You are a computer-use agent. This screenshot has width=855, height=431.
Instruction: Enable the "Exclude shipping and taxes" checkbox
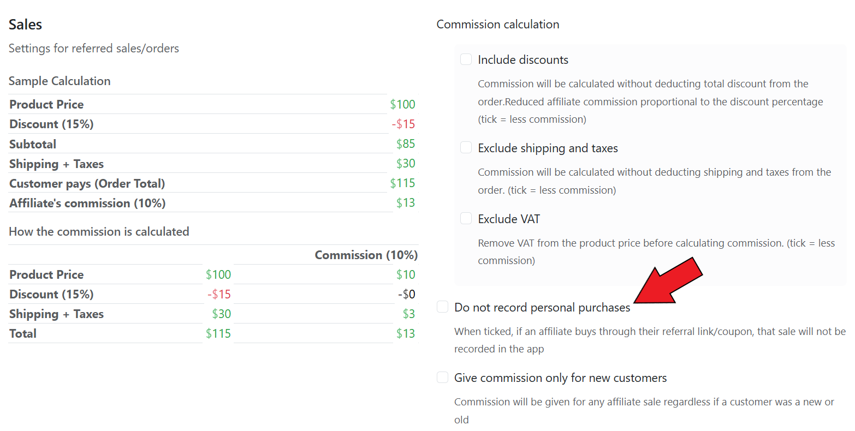click(x=466, y=148)
